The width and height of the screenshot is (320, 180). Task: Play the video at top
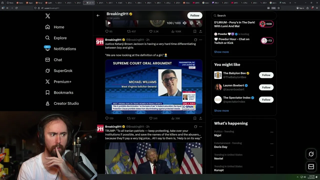pos(109,23)
